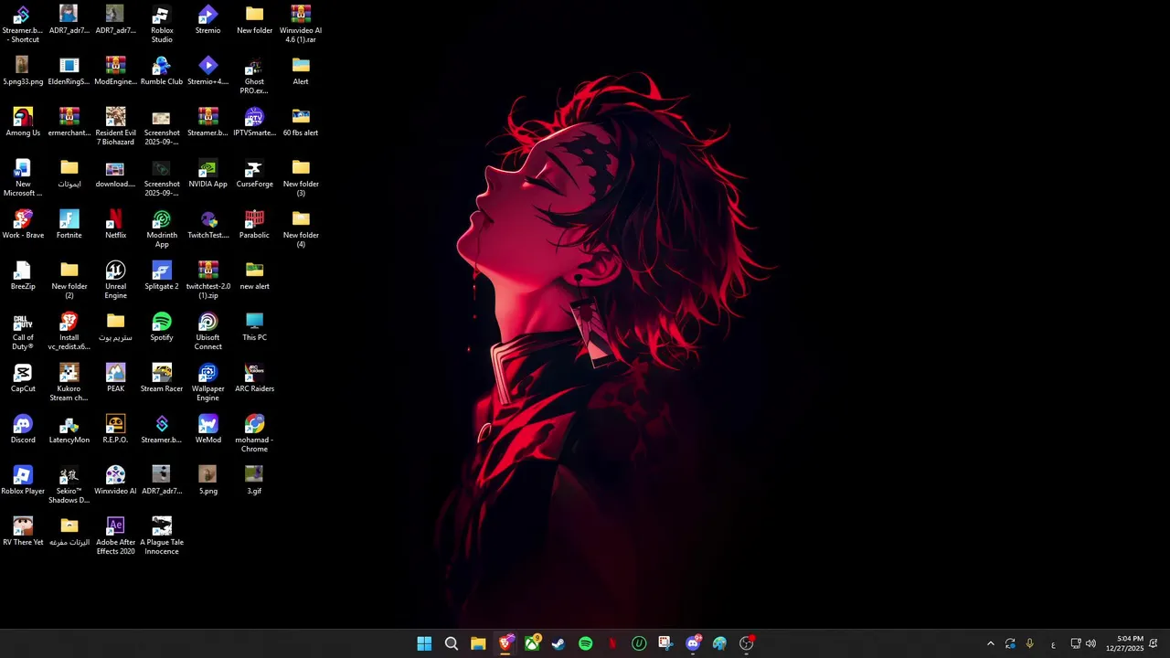Select the ARC Raiders icon

[x=254, y=378]
